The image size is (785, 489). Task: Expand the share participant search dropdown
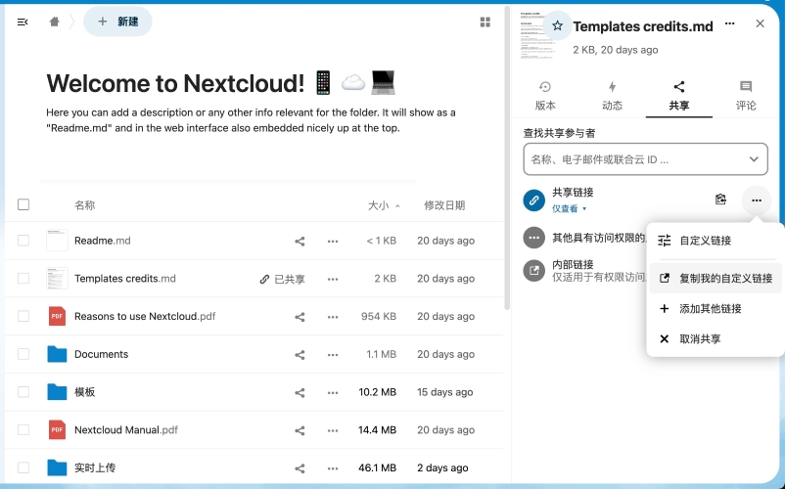point(753,158)
